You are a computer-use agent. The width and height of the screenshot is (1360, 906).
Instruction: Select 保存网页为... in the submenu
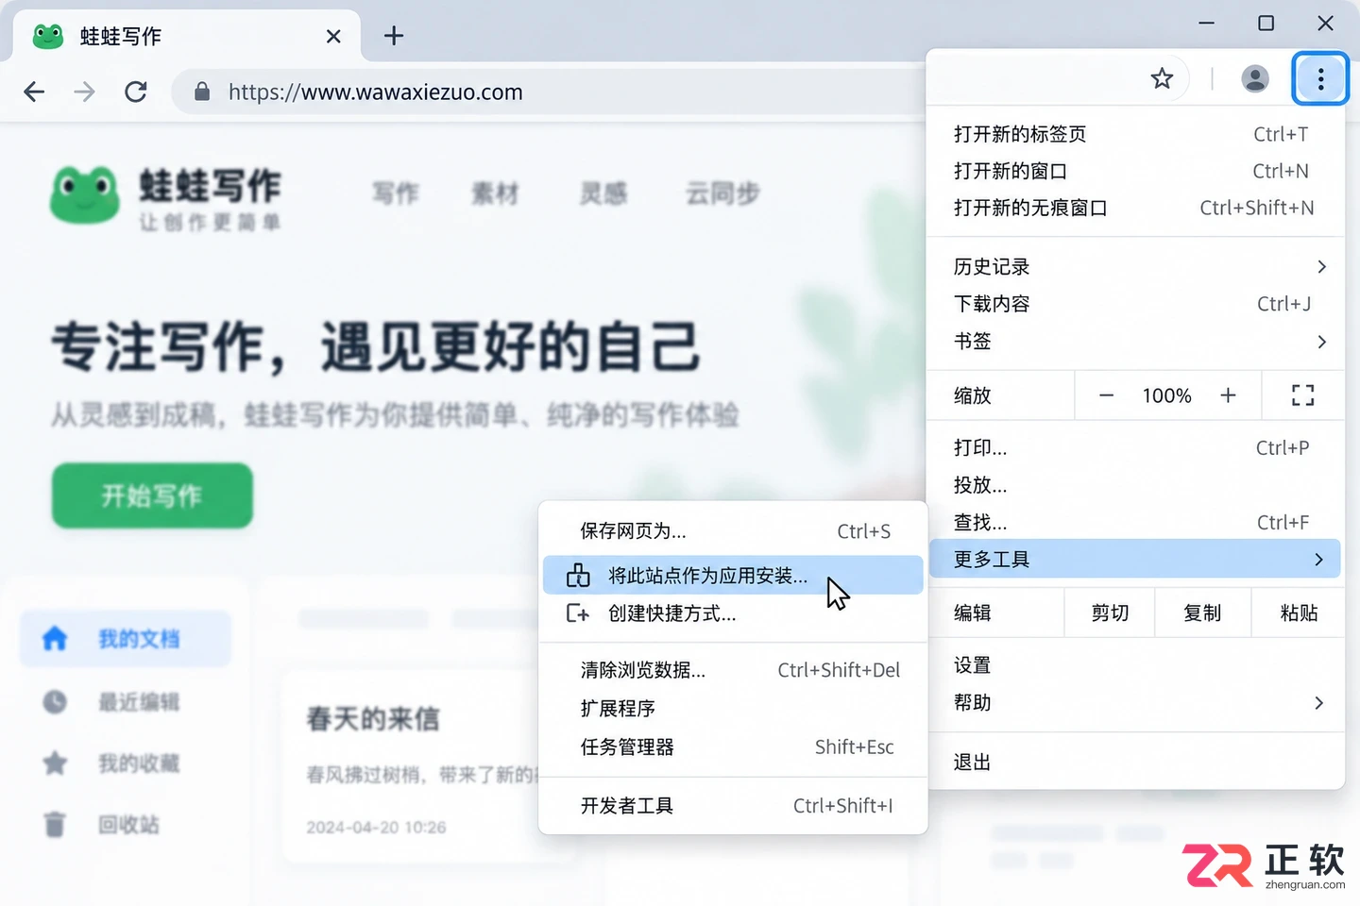[733, 531]
